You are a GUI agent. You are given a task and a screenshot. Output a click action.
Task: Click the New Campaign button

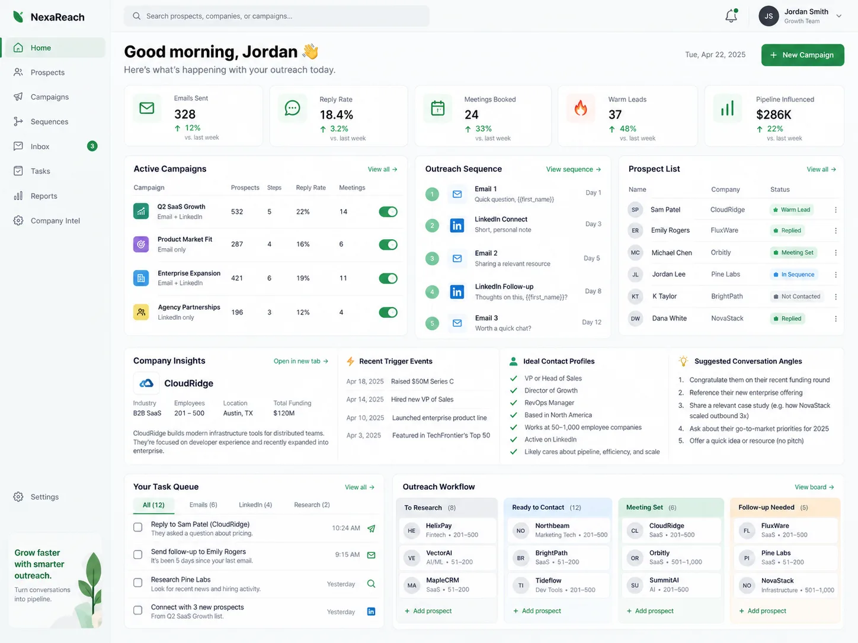802,55
